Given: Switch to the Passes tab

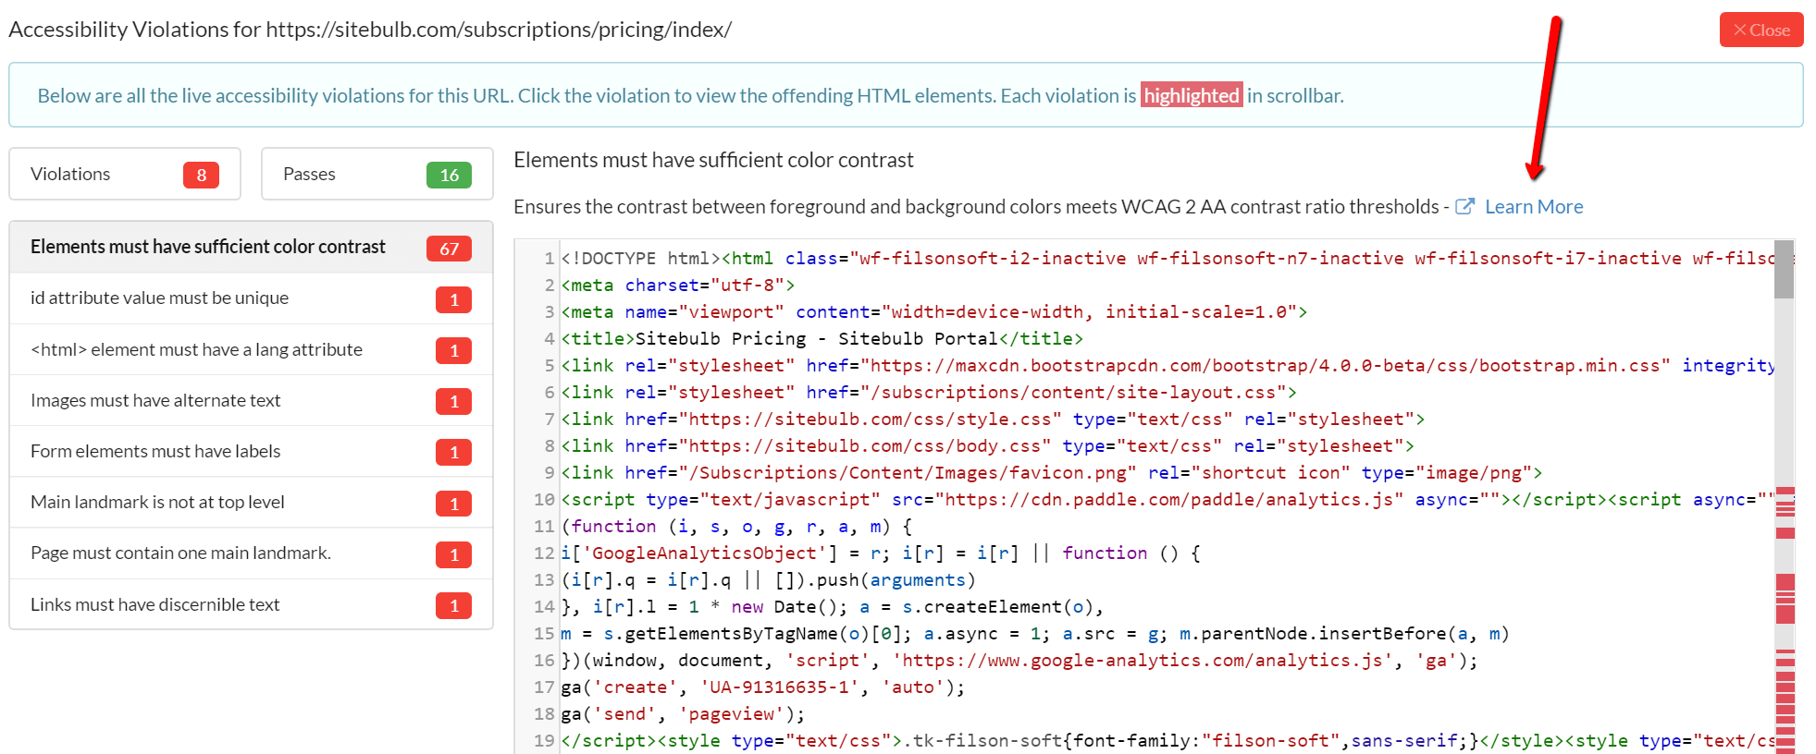Looking at the screenshot, I should click(377, 174).
